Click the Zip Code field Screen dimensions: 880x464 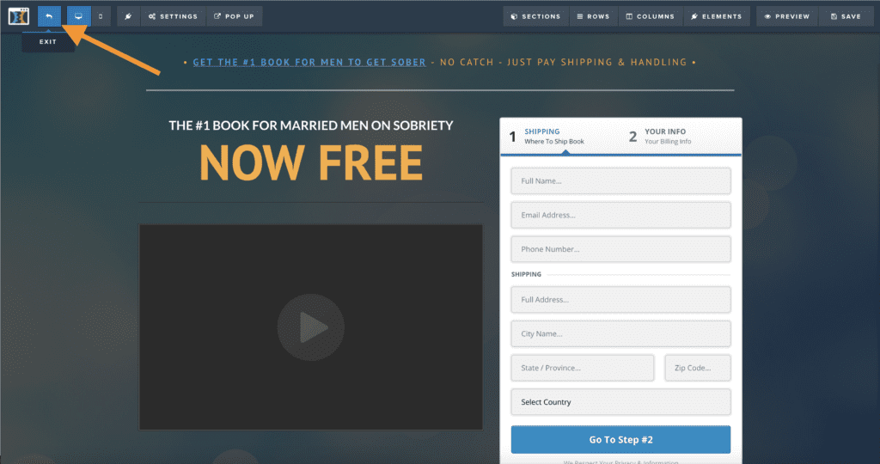[x=698, y=368]
